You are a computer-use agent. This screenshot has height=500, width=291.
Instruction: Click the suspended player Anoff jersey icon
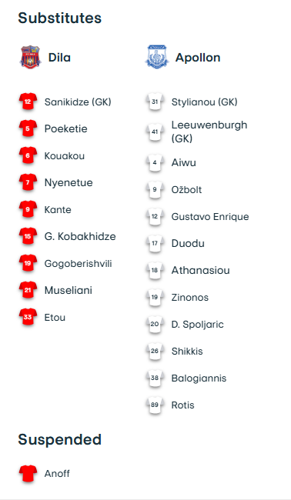(x=28, y=473)
